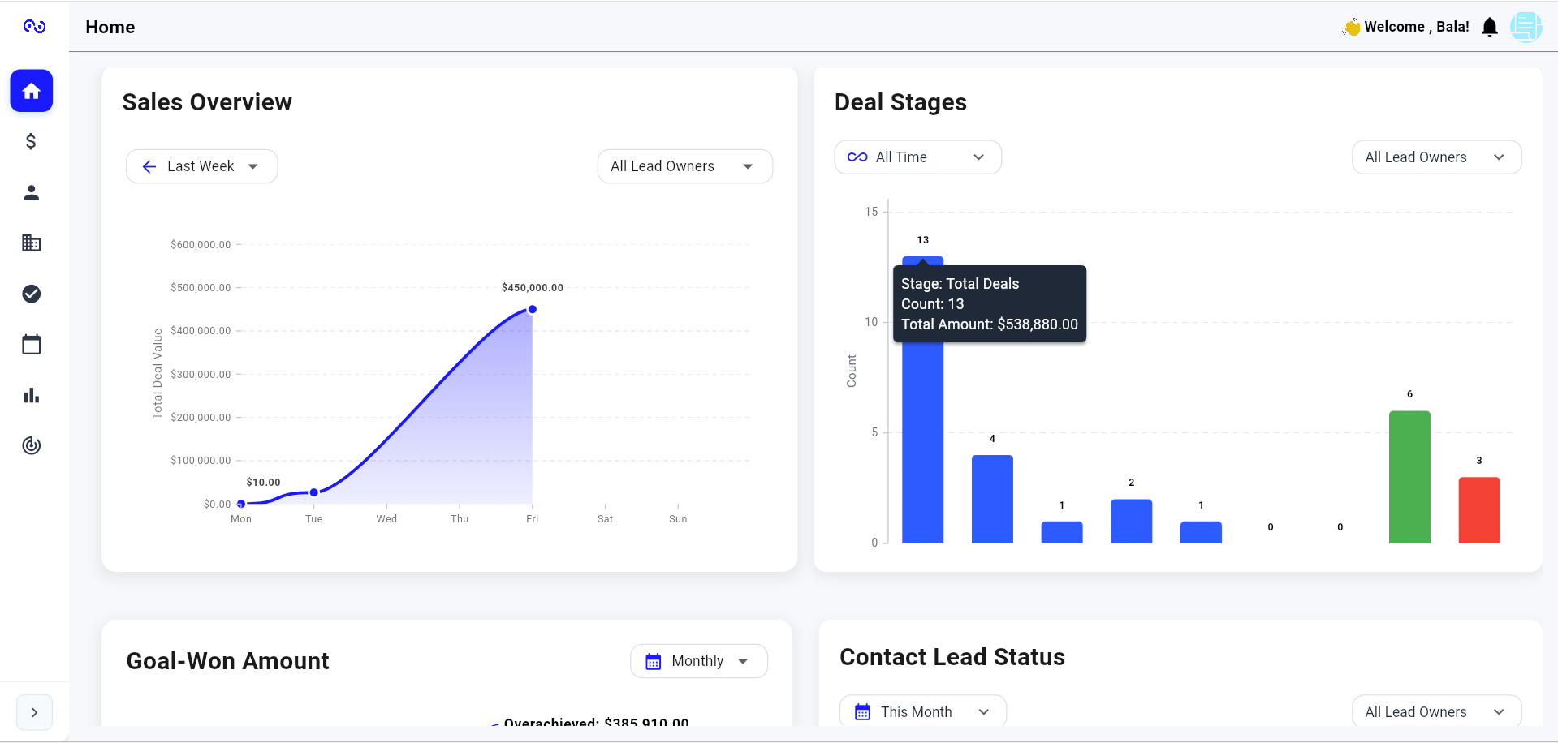Open the Home dashboard icon in sidebar

coord(32,91)
